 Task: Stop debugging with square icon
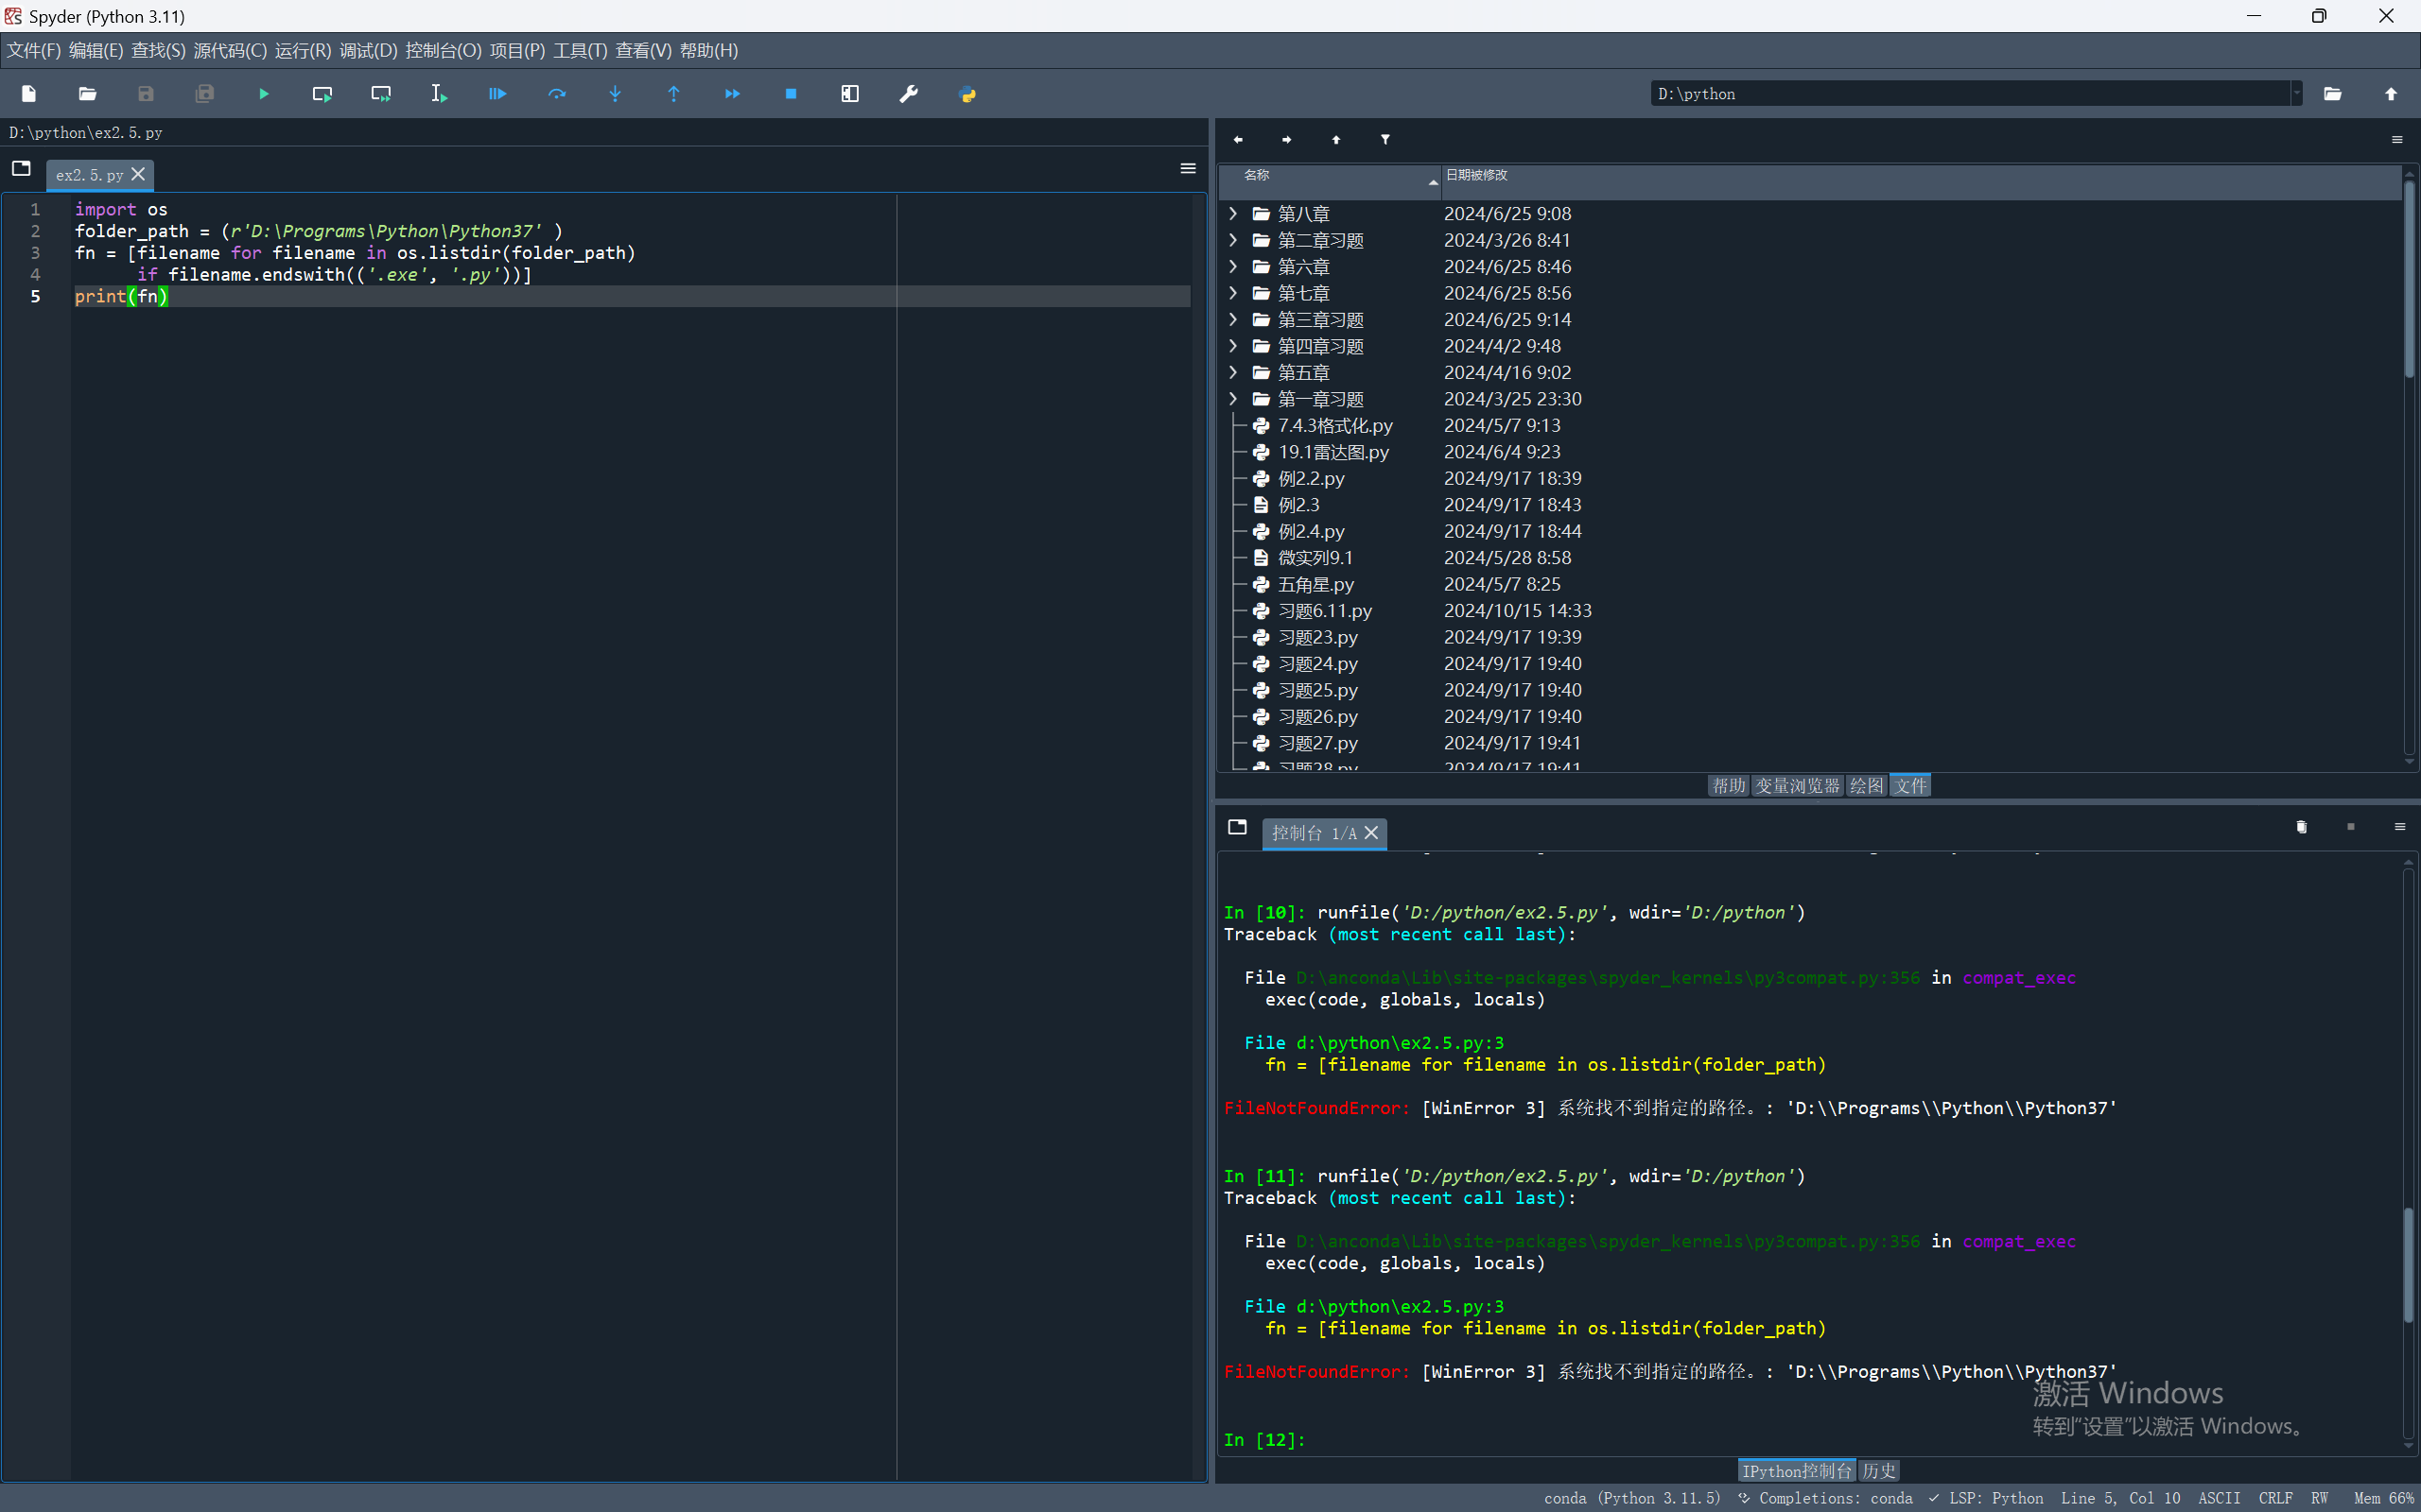click(792, 94)
